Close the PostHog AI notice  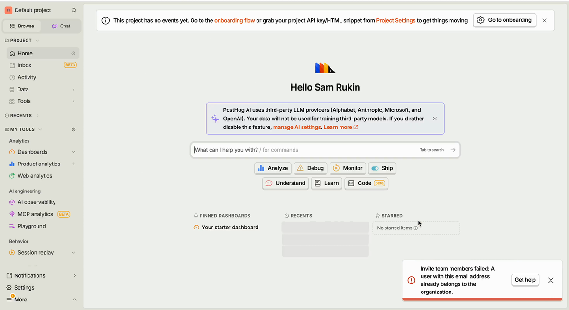(x=435, y=119)
